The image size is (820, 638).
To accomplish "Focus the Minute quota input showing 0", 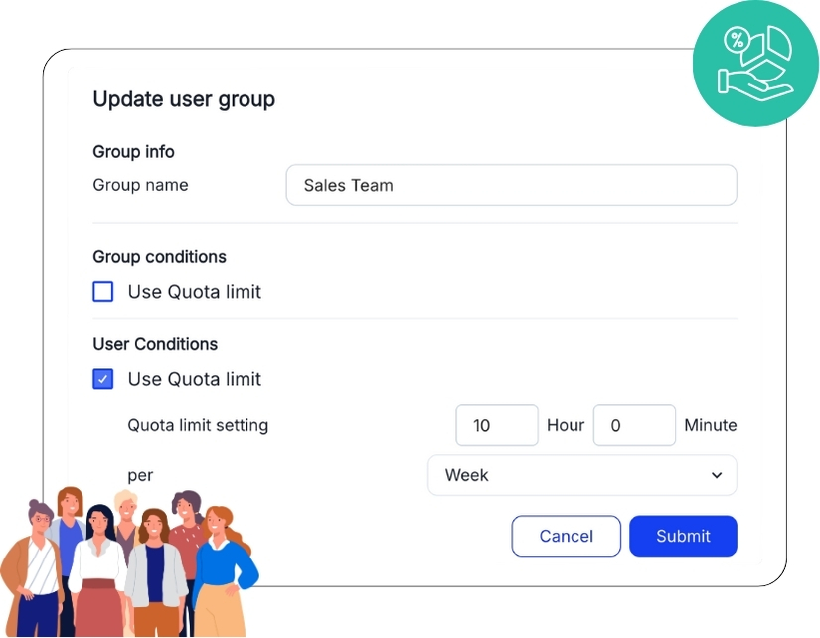I will (634, 425).
